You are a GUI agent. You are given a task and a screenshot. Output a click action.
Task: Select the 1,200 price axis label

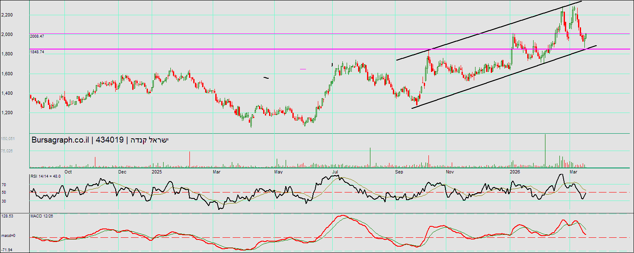pyautogui.click(x=7, y=113)
